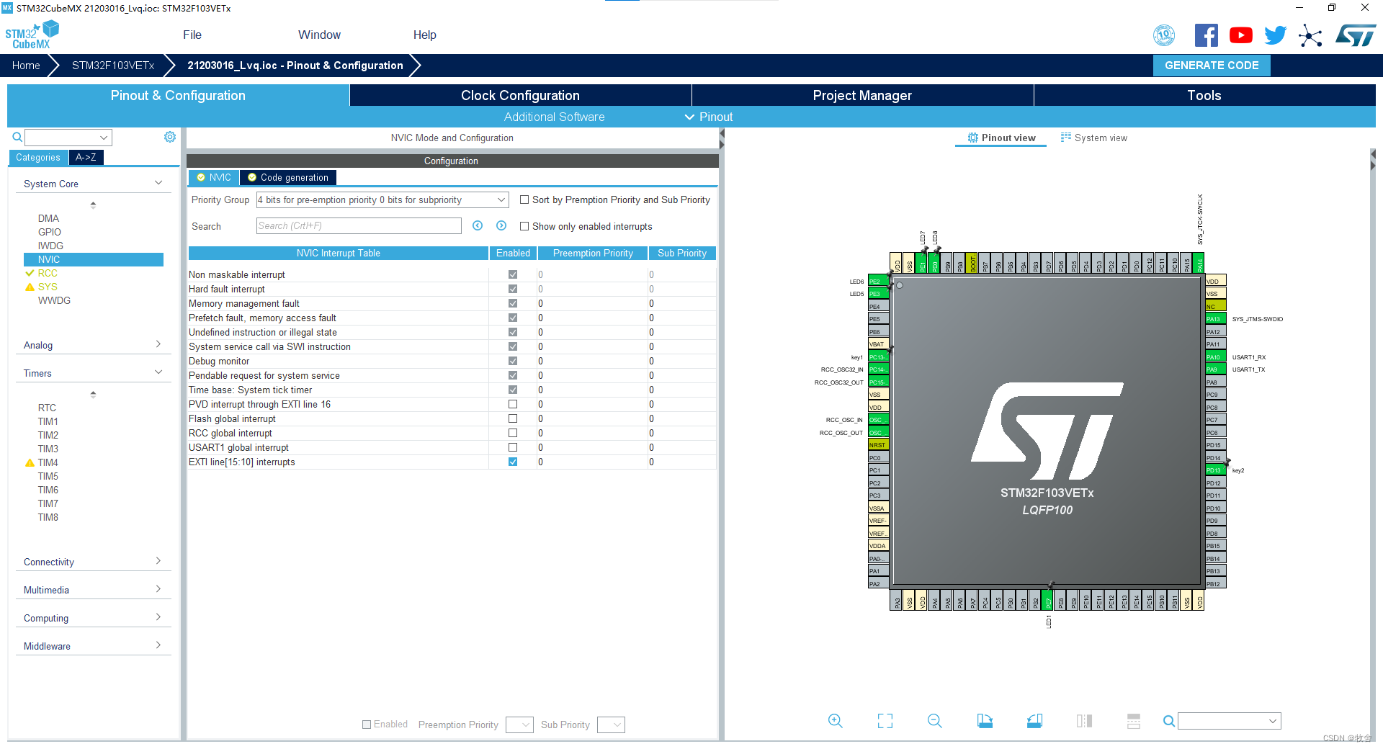Click the NVIC interrupt search field
The height and width of the screenshot is (749, 1383).
[358, 225]
